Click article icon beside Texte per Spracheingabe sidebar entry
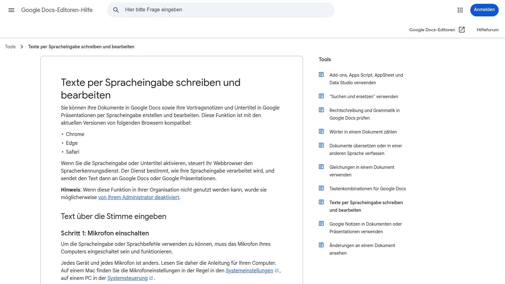505x284 pixels. (x=321, y=202)
